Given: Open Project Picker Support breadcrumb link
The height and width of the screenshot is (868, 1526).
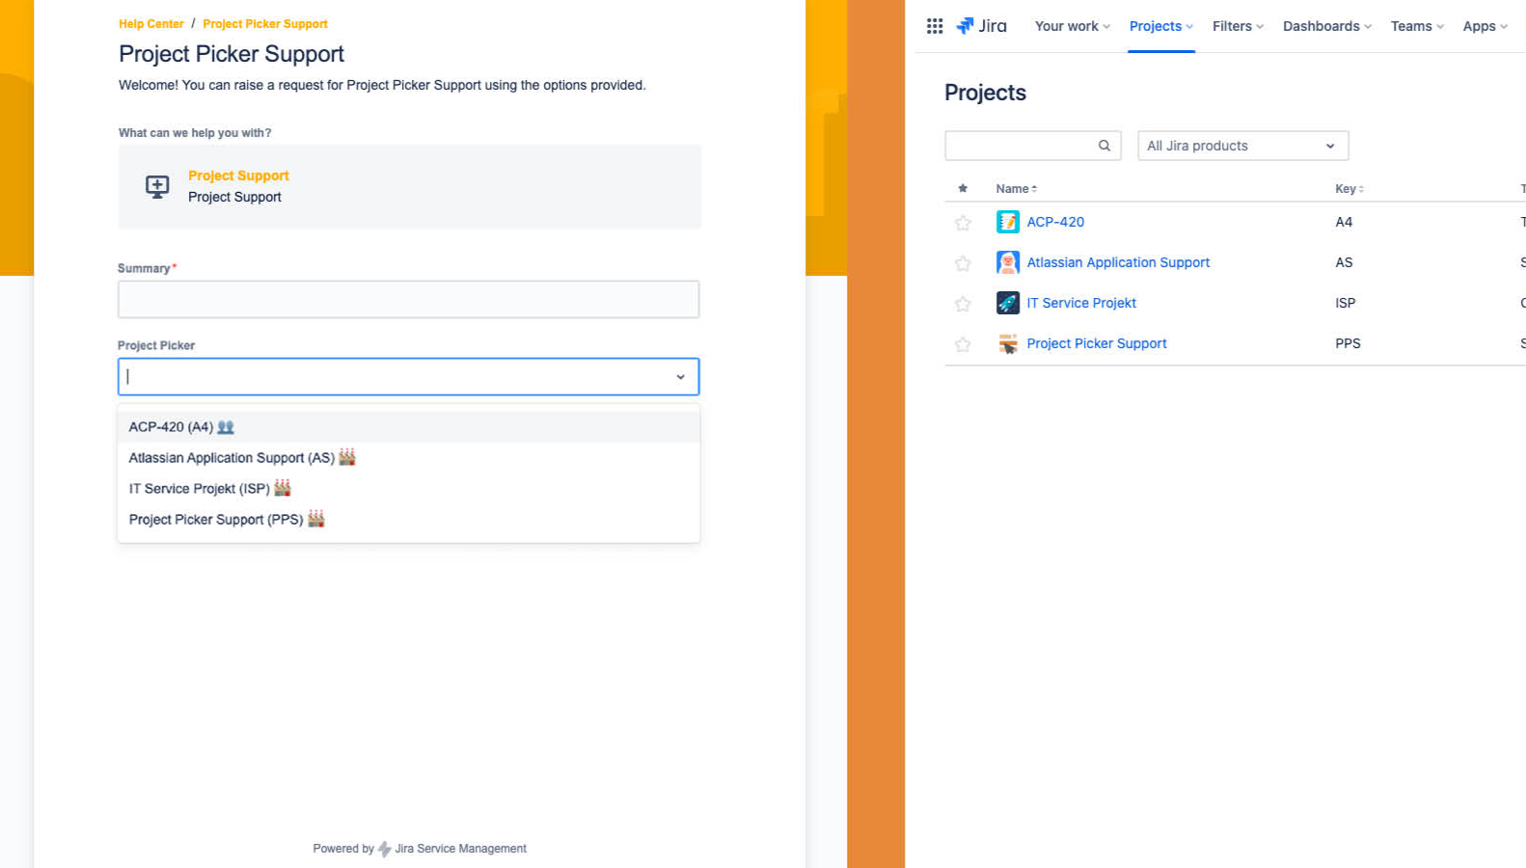Looking at the screenshot, I should pyautogui.click(x=265, y=24).
